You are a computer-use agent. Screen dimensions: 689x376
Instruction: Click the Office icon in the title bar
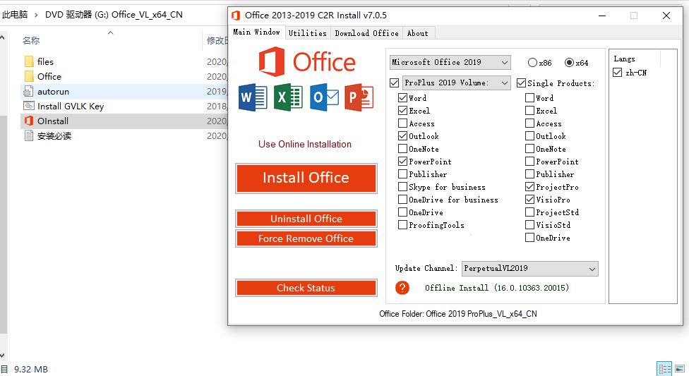point(236,16)
